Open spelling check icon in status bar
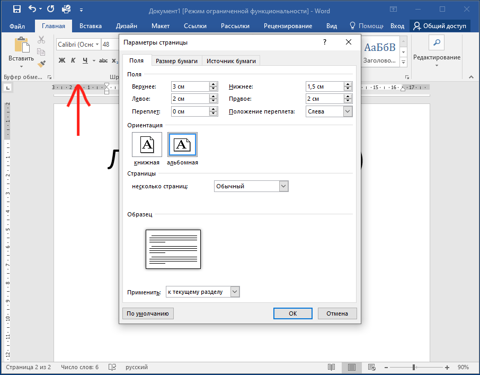The width and height of the screenshot is (480, 375). coord(112,367)
